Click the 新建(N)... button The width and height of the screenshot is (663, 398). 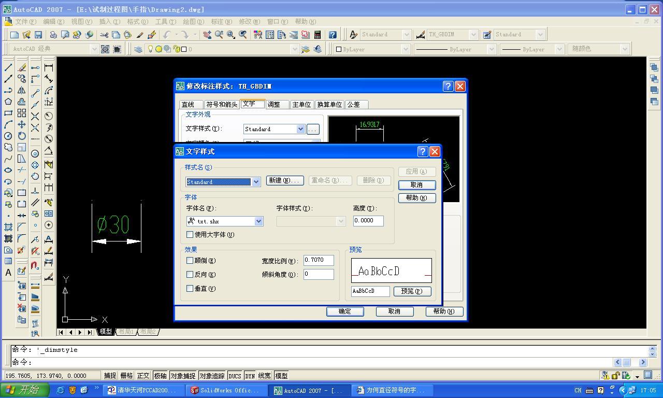(x=285, y=180)
